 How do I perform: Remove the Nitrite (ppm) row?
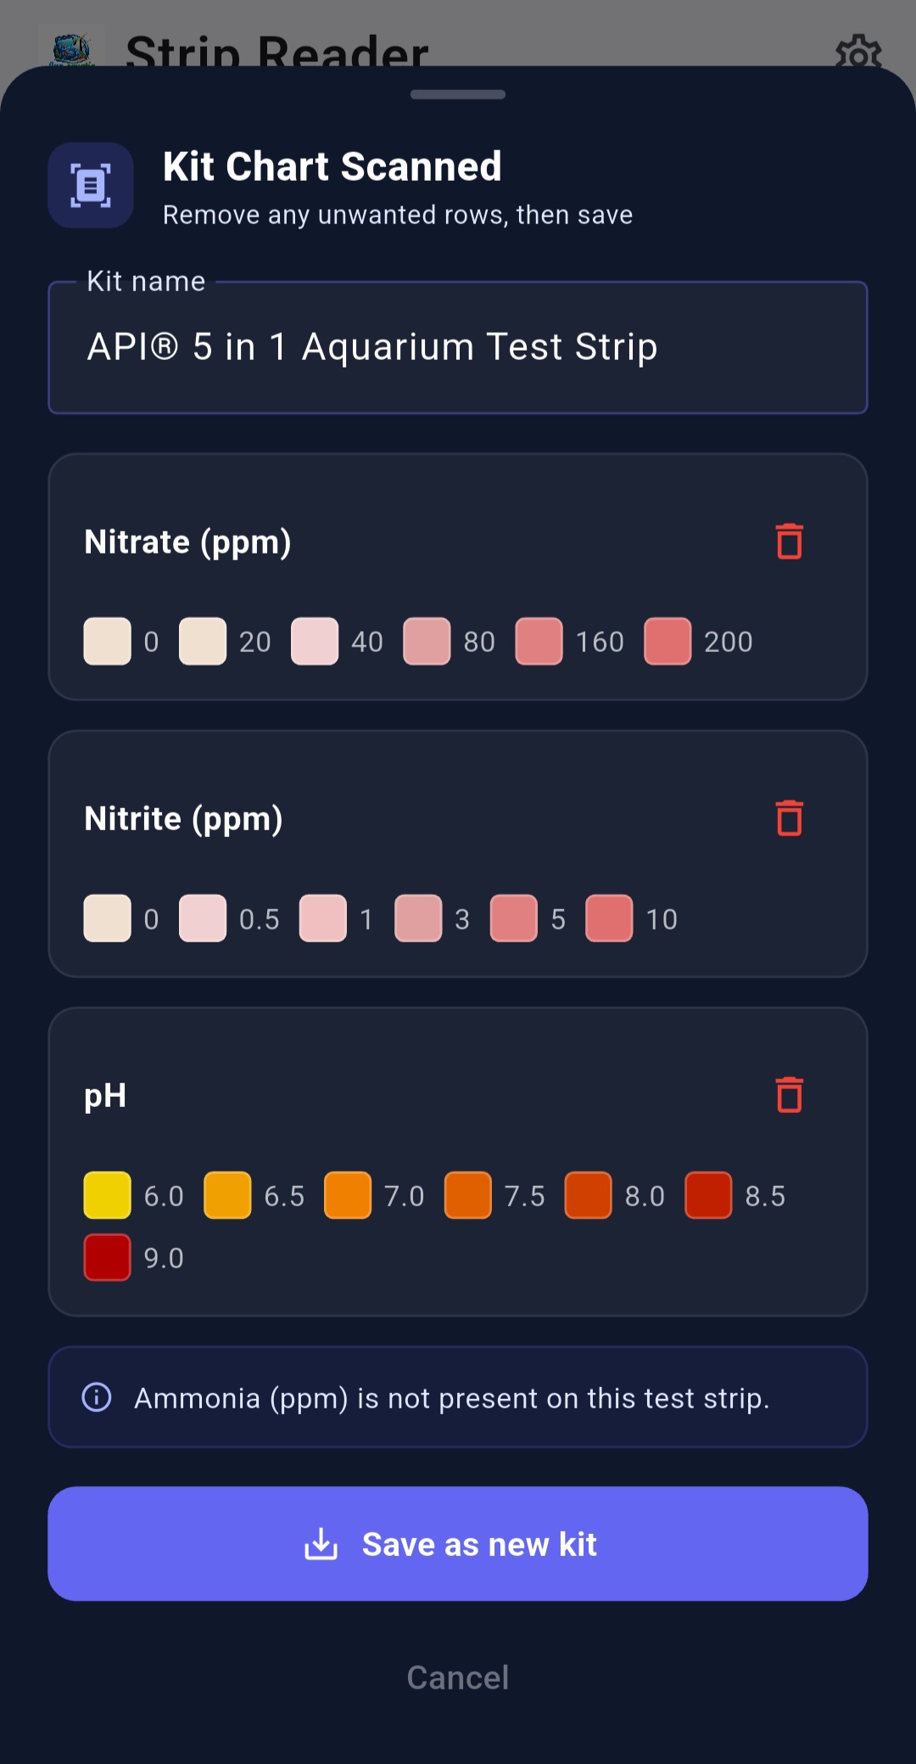coord(790,817)
